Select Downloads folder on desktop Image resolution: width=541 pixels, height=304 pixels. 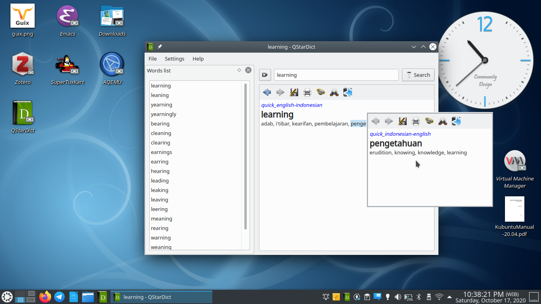112,21
